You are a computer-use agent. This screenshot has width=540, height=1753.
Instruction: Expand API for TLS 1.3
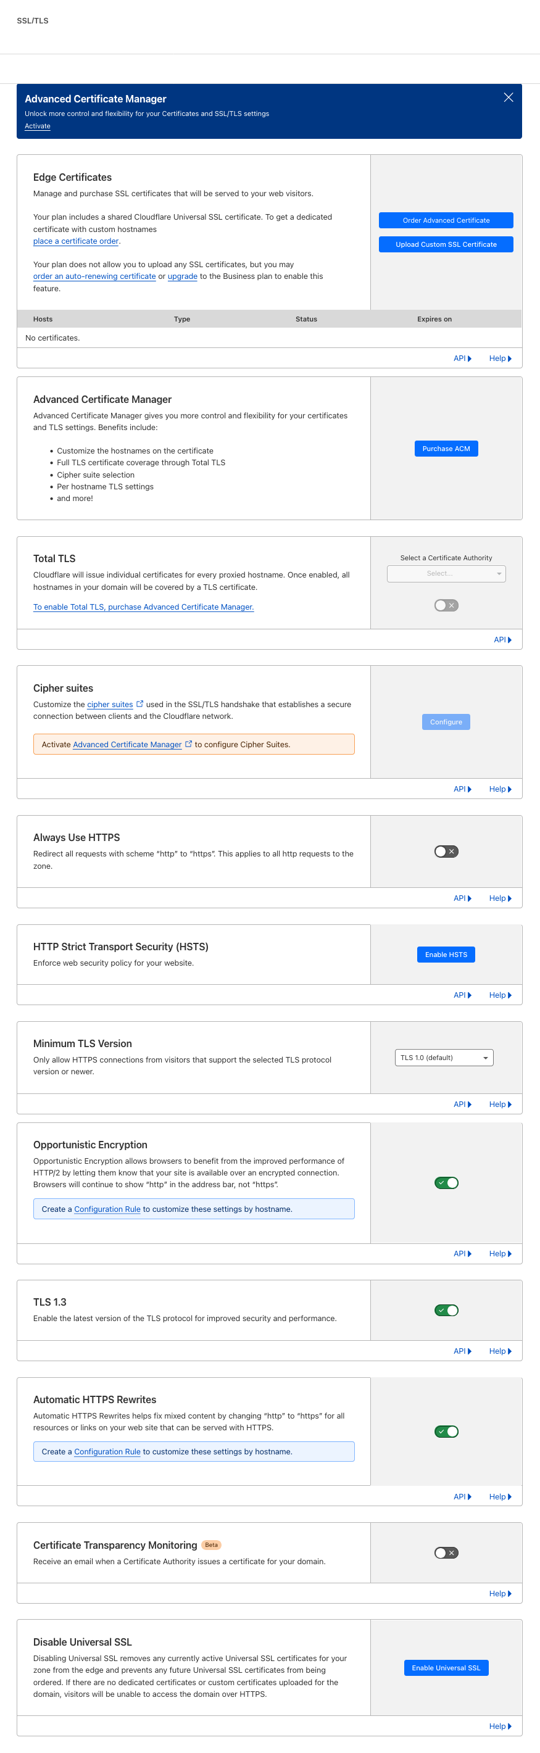pos(462,1351)
